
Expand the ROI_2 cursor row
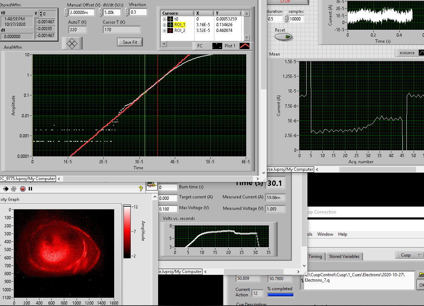165,30
